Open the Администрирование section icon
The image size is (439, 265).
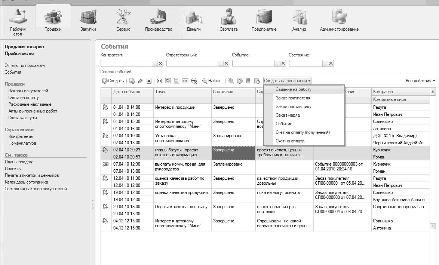click(339, 21)
